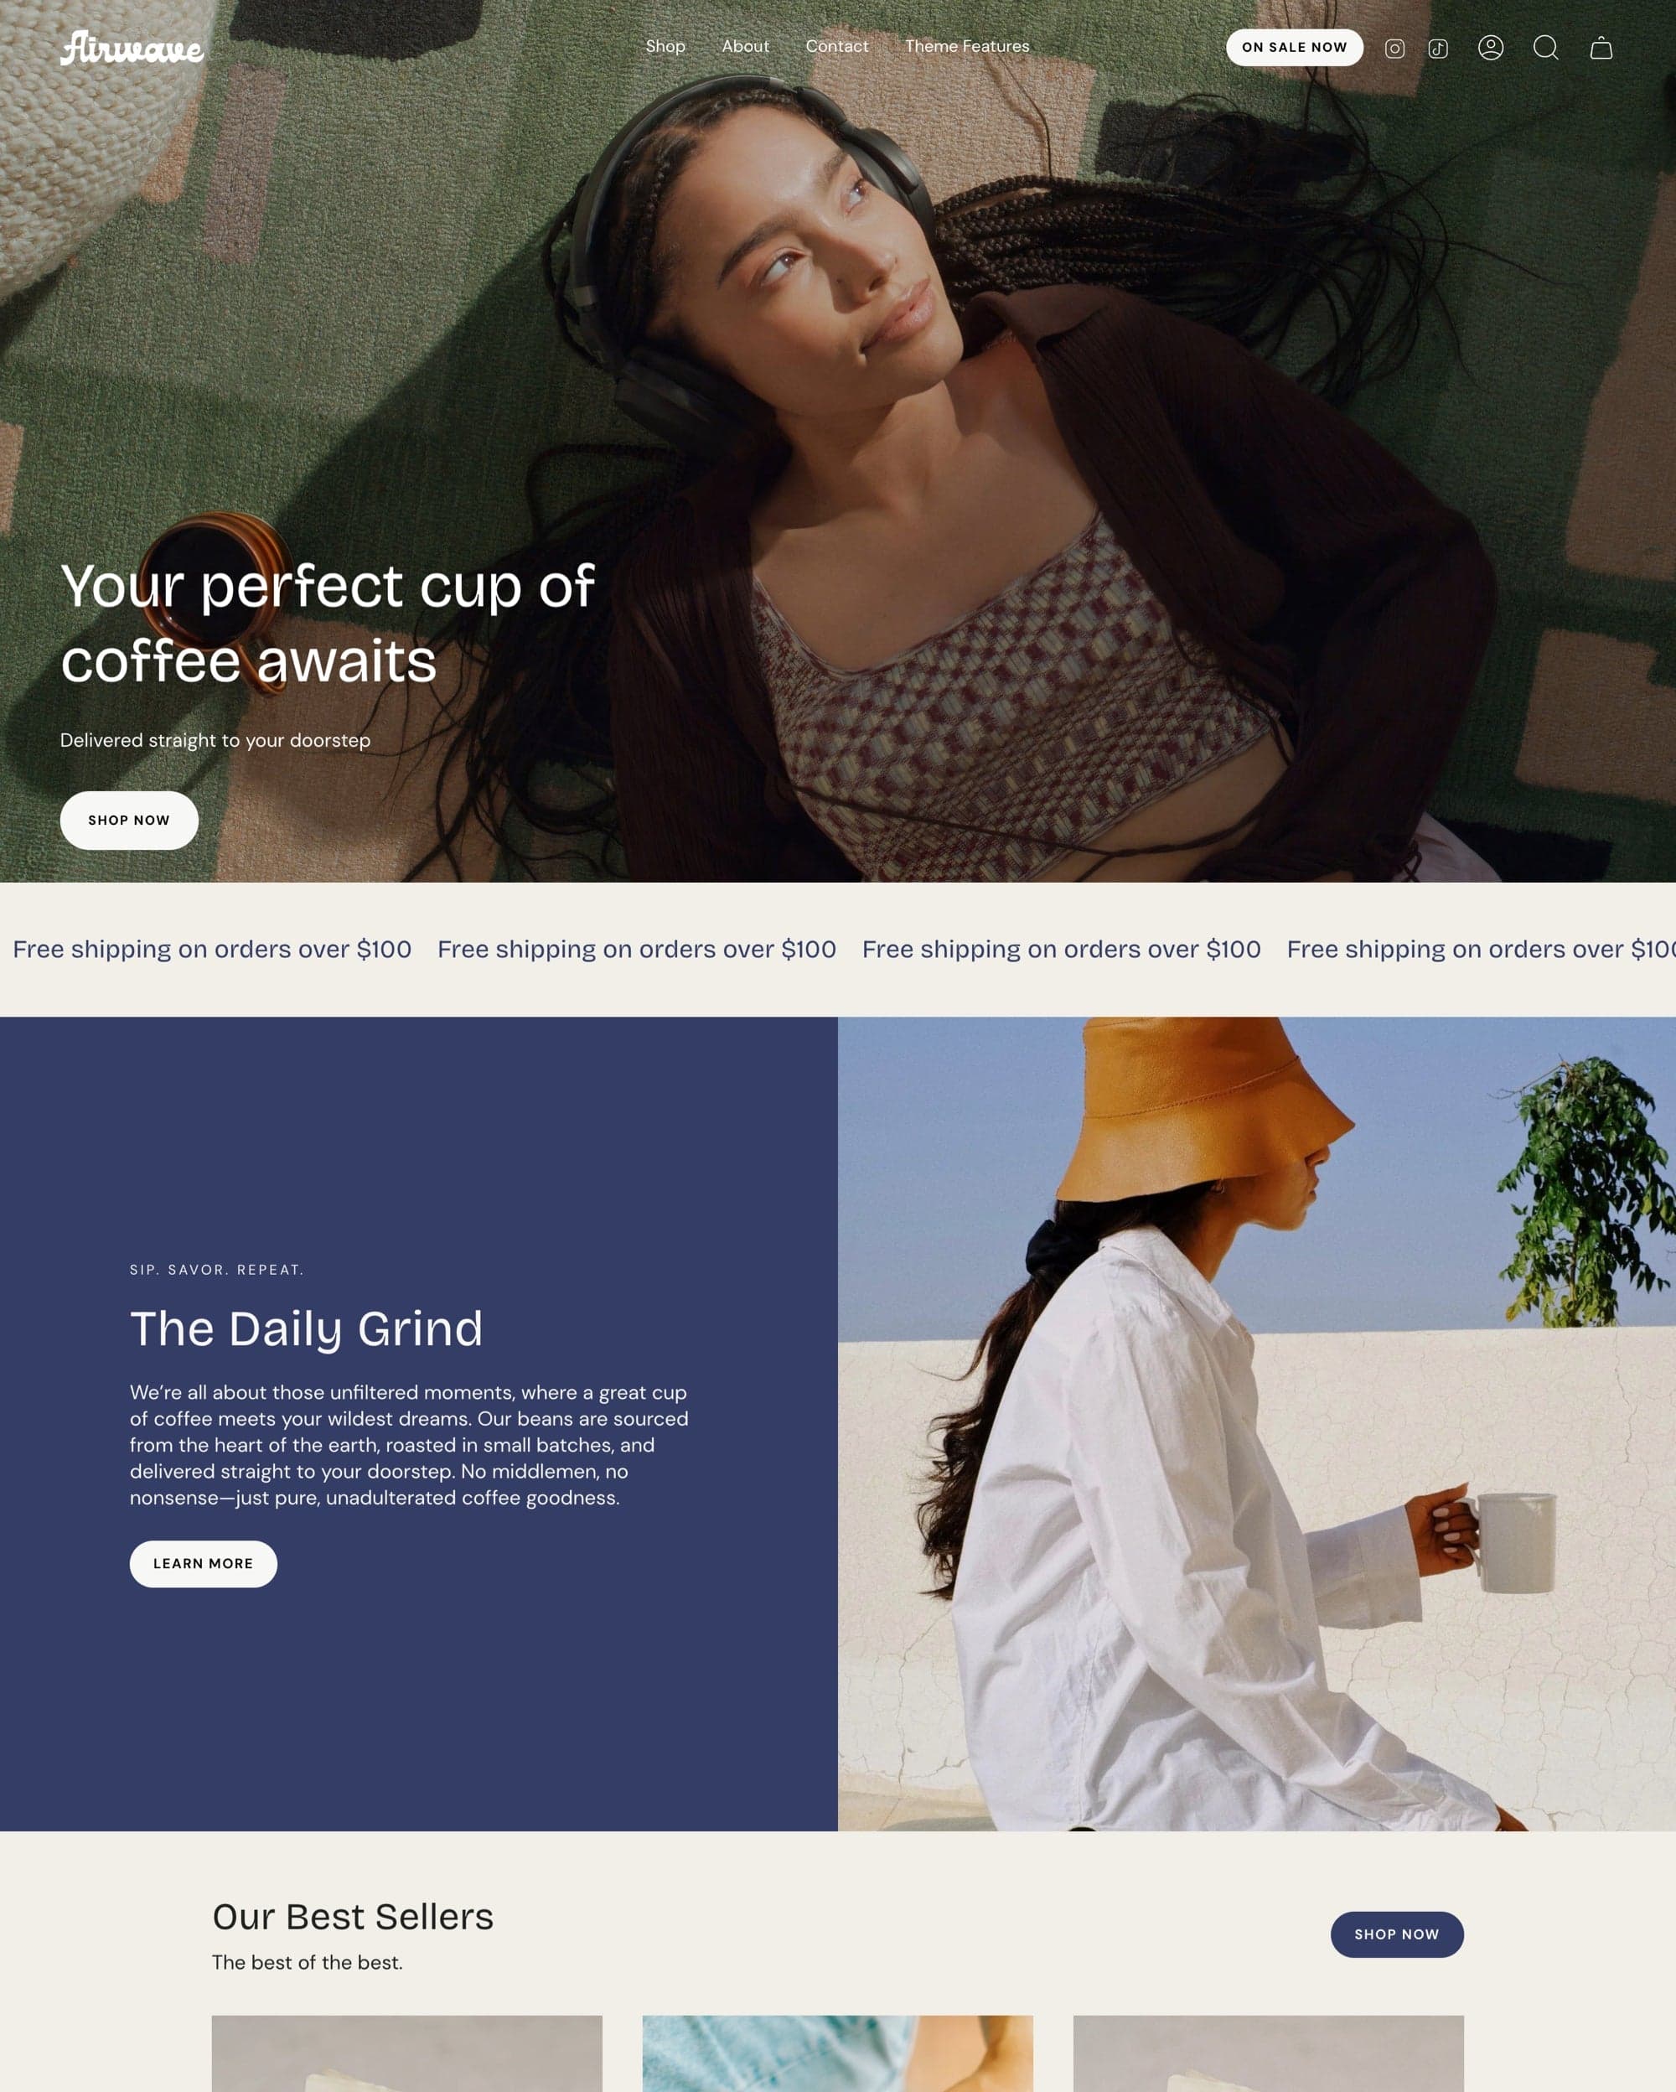Open the first best seller product thumbnail
1676x2092 pixels.
coord(406,2053)
